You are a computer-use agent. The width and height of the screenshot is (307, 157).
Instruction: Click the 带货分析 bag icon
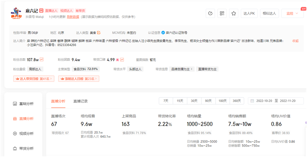tap(15, 149)
